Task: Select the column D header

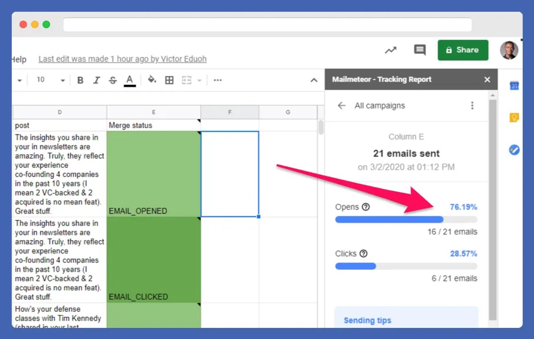Action: 60,112
